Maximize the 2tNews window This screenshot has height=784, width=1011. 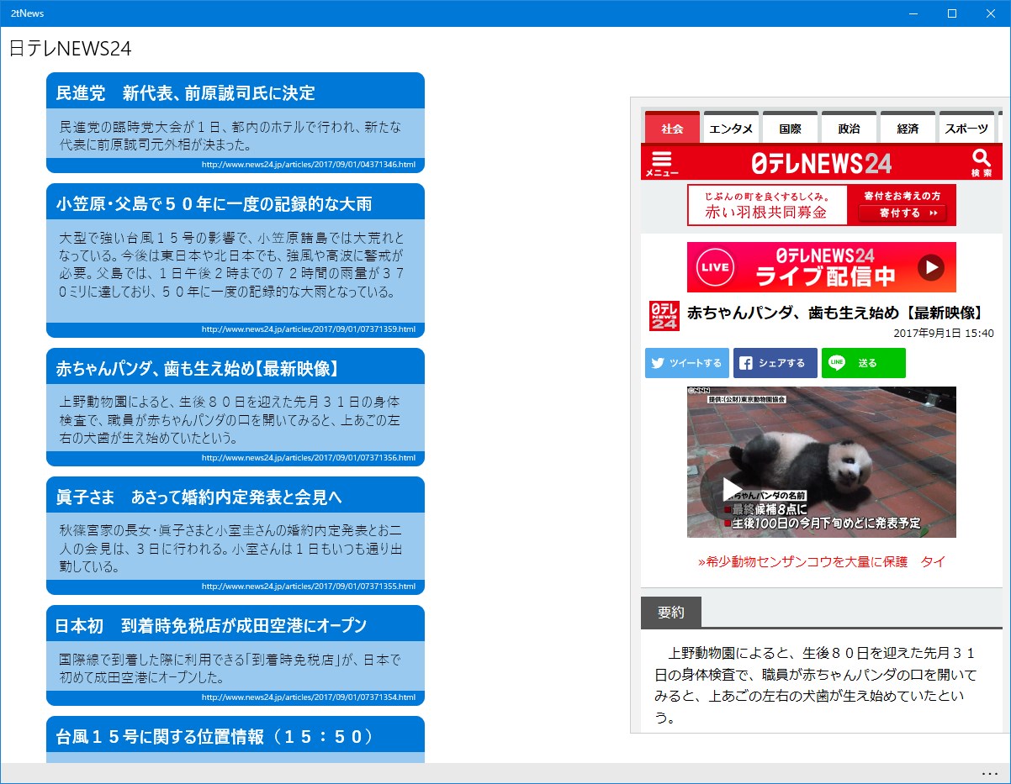click(x=952, y=13)
